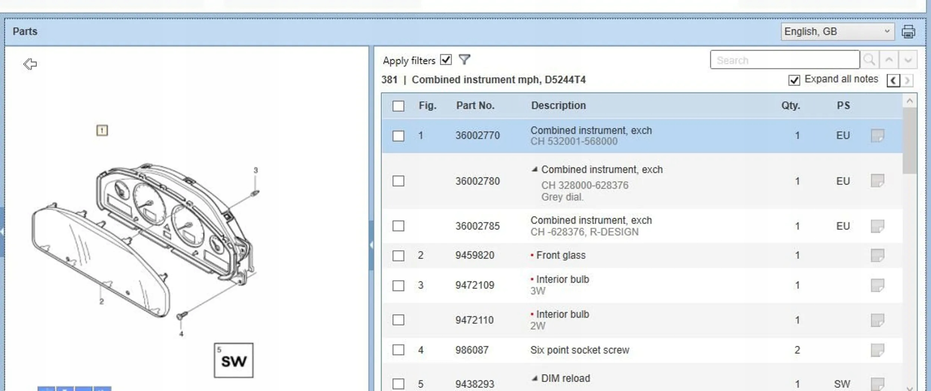Jump to next search result arrow
Screen dimensions: 931x391
908,60
